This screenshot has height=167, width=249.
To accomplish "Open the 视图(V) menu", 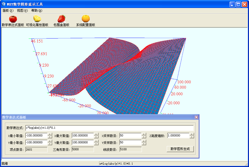I will click(x=22, y=11).
